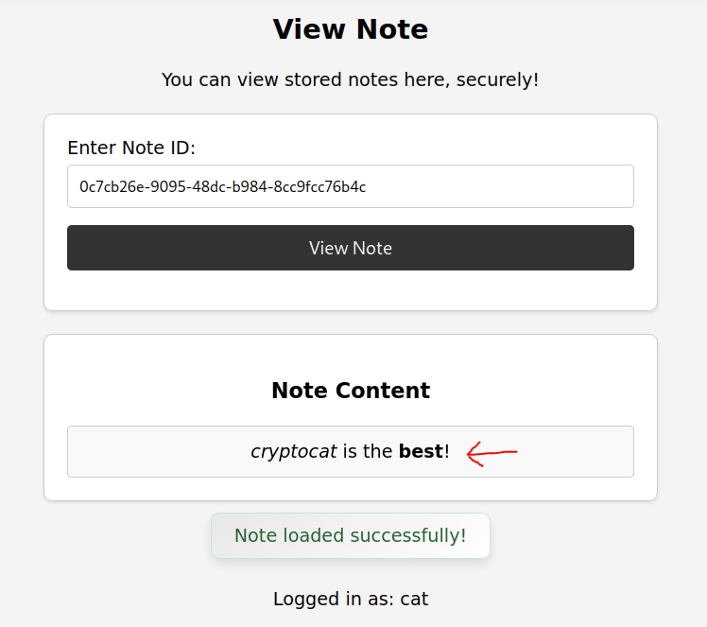Click "is the" in the note text
Viewport: 707px width, 627px height.
click(x=368, y=452)
